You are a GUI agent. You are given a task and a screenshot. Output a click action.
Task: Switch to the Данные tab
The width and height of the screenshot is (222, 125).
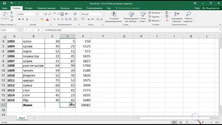tap(78, 8)
